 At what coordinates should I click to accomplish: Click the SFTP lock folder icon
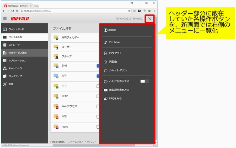56,96
